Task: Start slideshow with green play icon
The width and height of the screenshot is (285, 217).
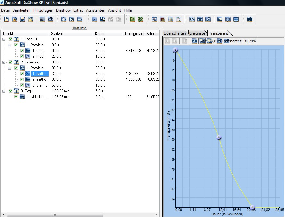Action: (132, 19)
